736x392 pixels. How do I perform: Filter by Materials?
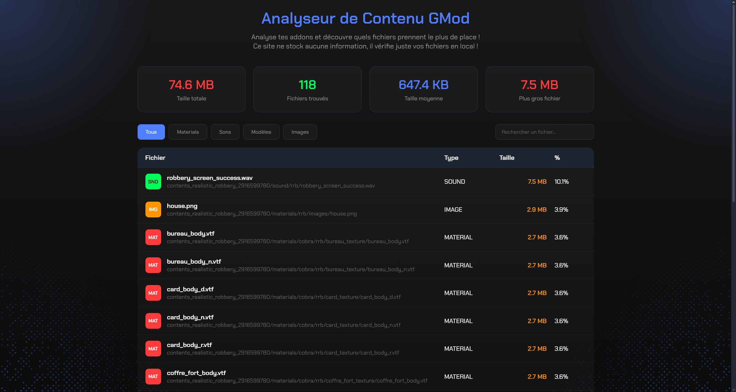tap(188, 132)
